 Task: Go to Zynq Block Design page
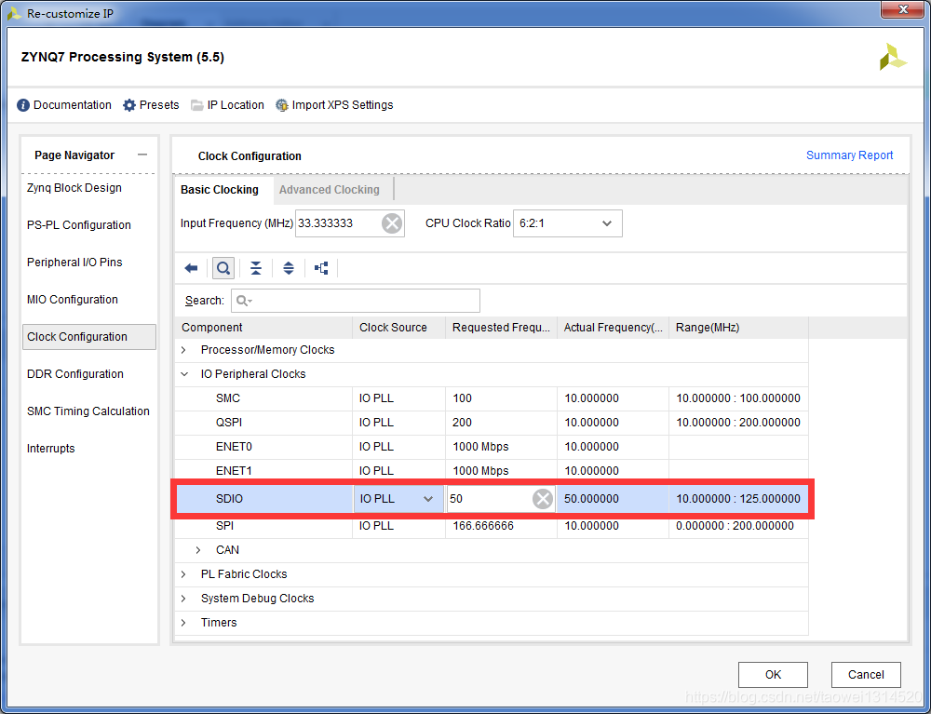pyautogui.click(x=74, y=188)
